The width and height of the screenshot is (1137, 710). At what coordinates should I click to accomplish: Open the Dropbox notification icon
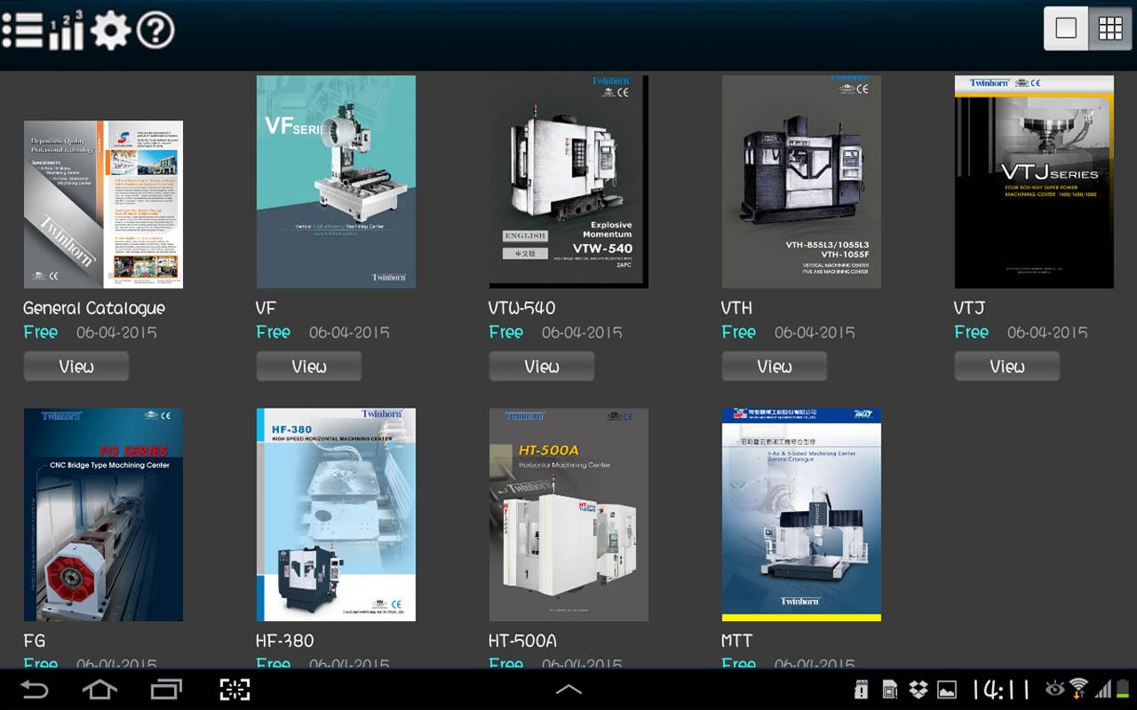[918, 690]
